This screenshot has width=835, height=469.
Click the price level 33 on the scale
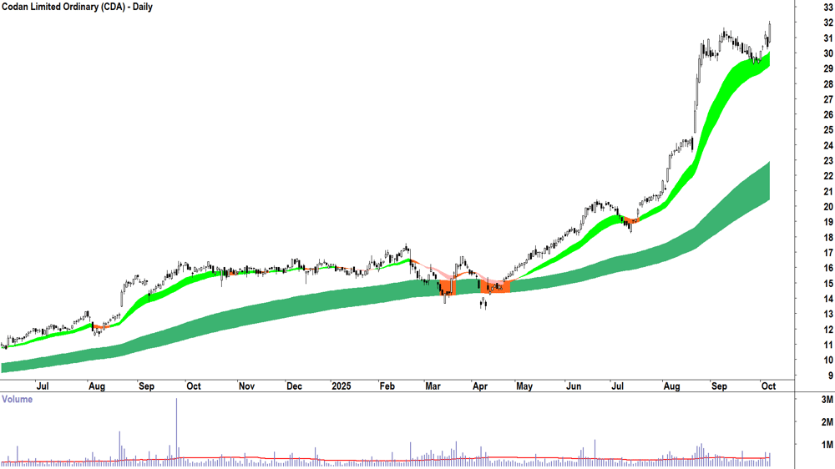828,8
